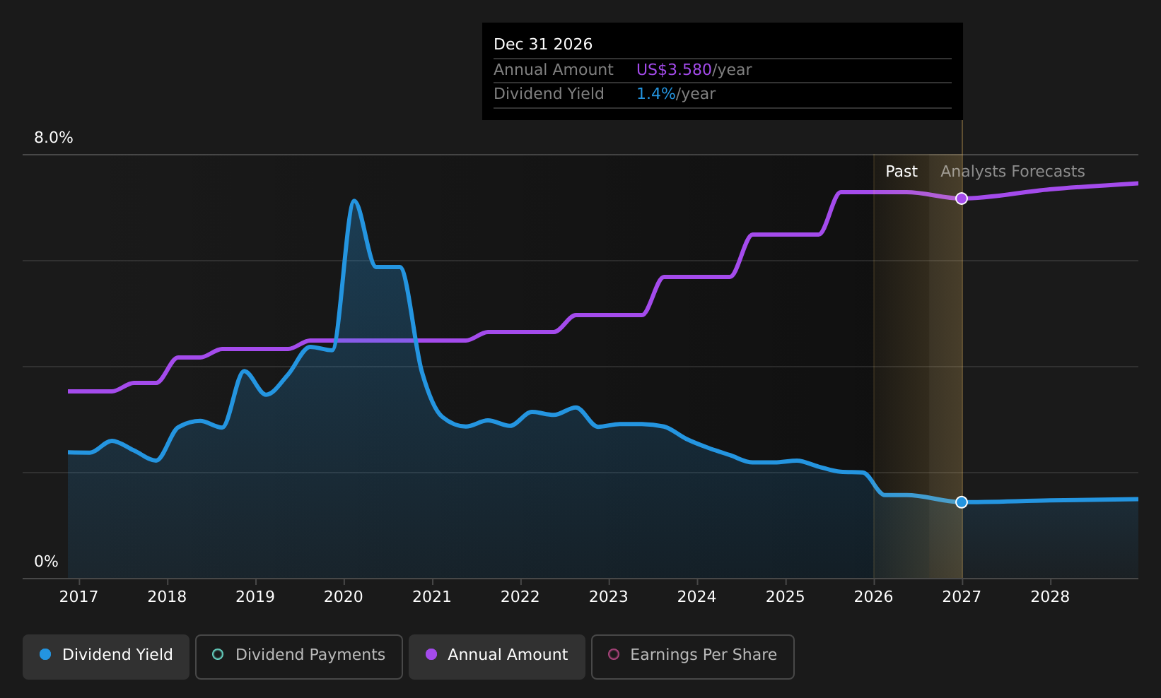Viewport: 1161px width, 698px height.
Task: Click the blue Dividend Yield data point marker
Action: (962, 502)
